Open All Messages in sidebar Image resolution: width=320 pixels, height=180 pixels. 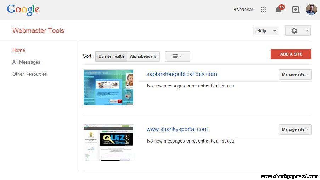(26, 62)
